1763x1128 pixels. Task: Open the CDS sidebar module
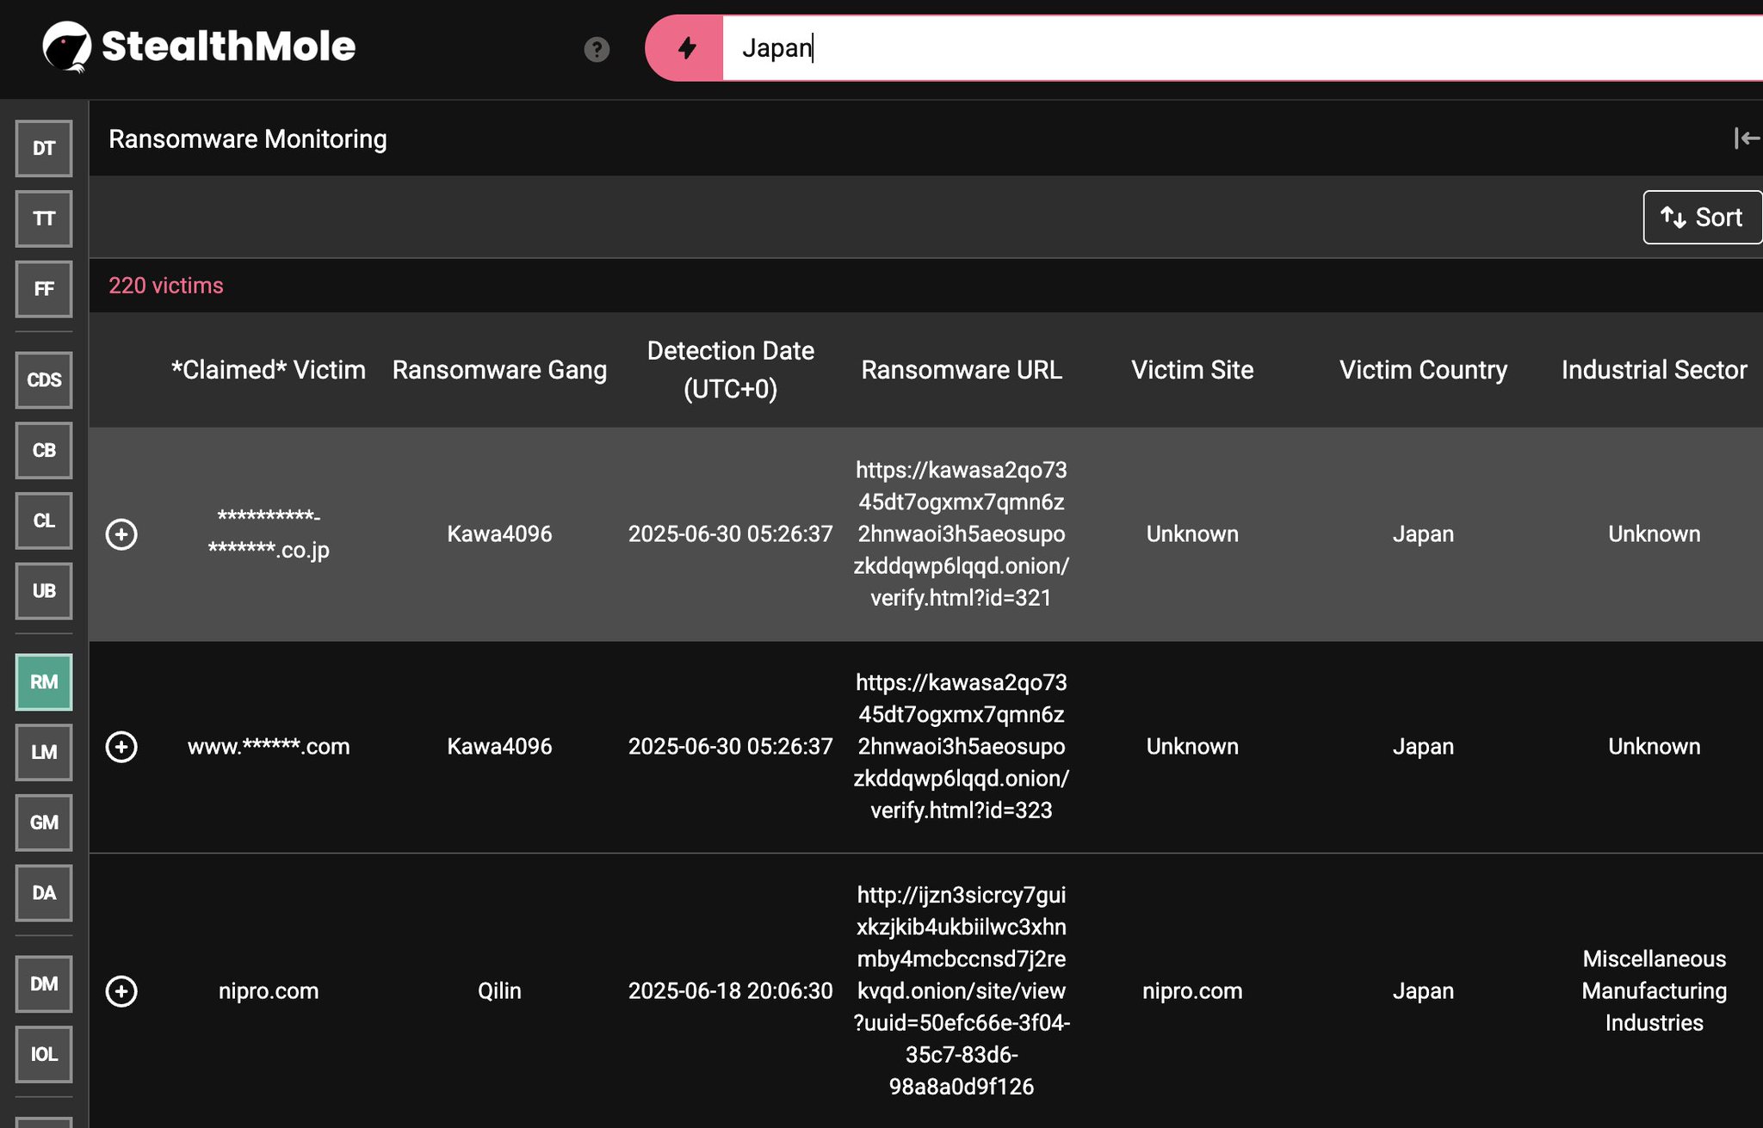[44, 379]
